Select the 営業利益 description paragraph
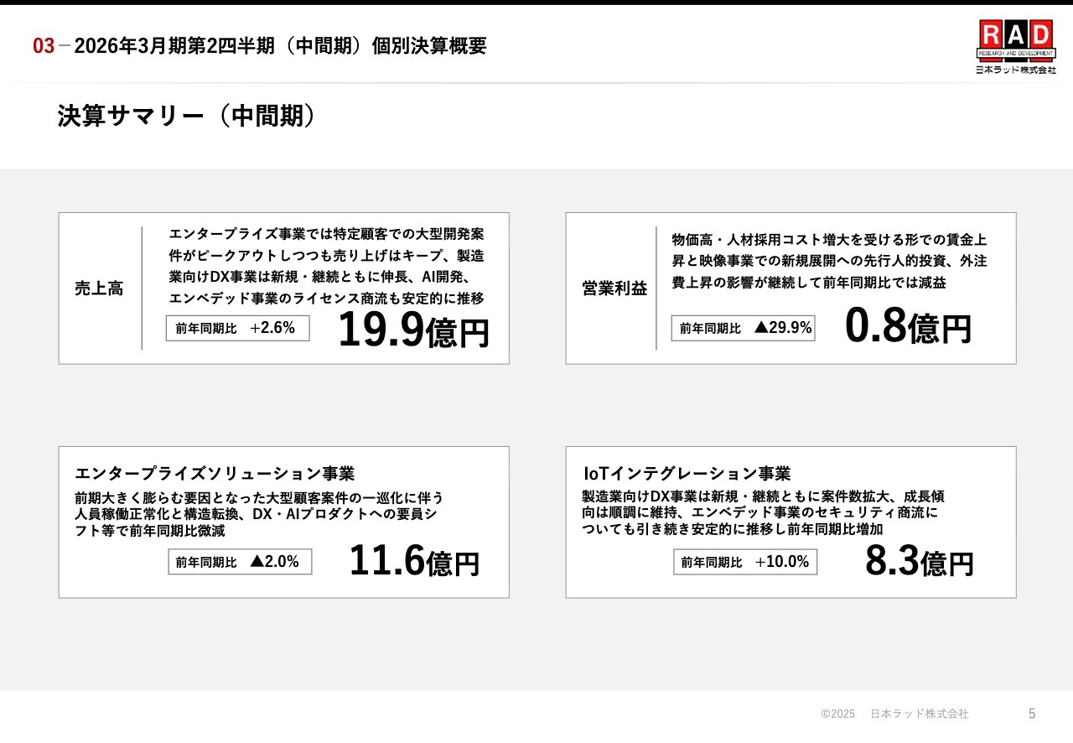The width and height of the screenshot is (1073, 743). pyautogui.click(x=829, y=261)
